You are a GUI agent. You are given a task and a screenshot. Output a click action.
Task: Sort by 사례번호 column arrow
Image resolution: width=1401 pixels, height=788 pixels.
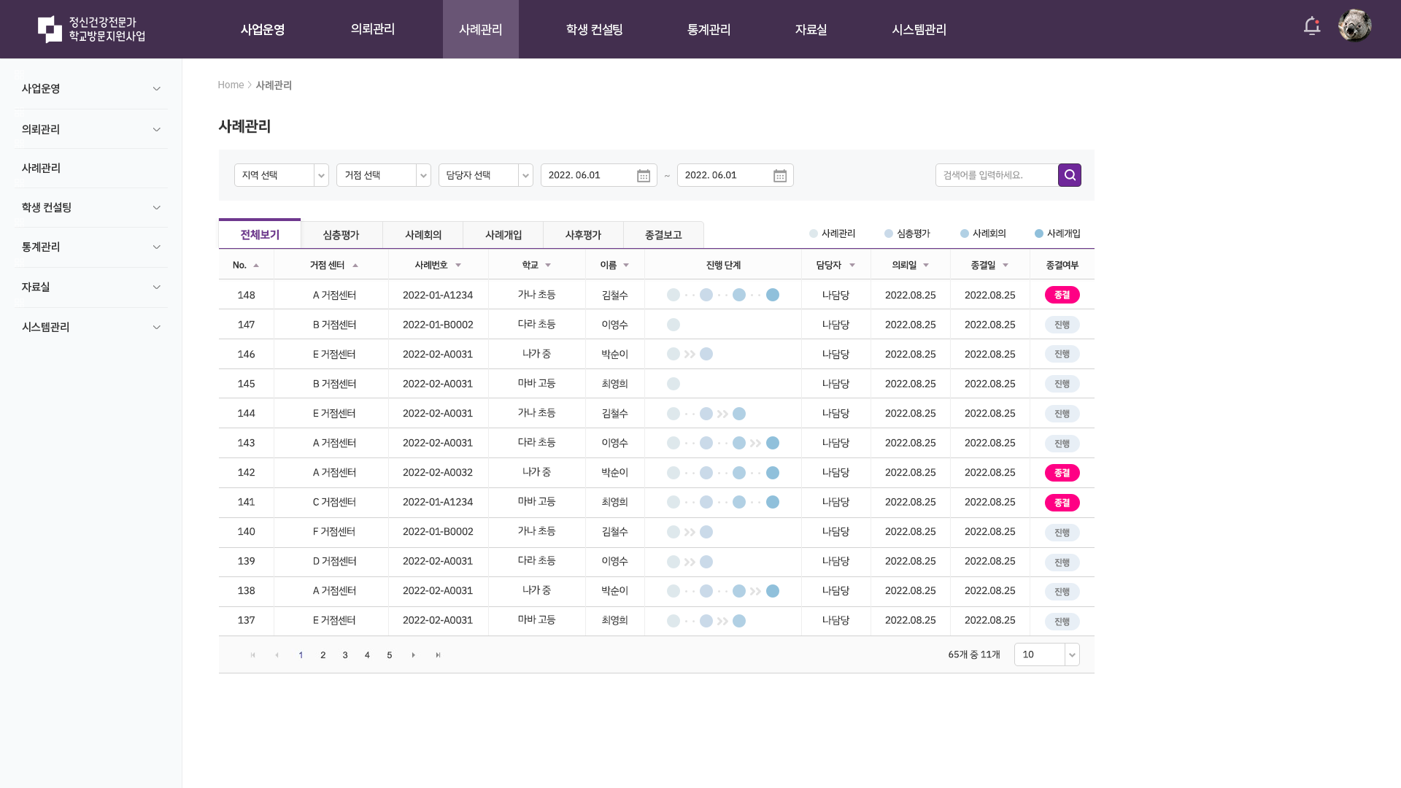tap(458, 266)
